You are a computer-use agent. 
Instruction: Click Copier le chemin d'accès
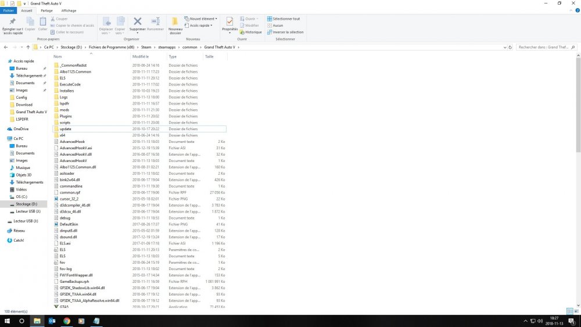(72, 26)
